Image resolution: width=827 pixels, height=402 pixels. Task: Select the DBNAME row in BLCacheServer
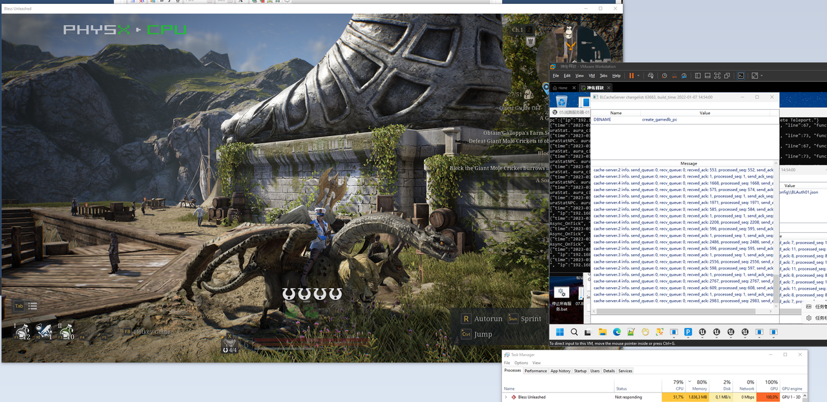coord(685,119)
